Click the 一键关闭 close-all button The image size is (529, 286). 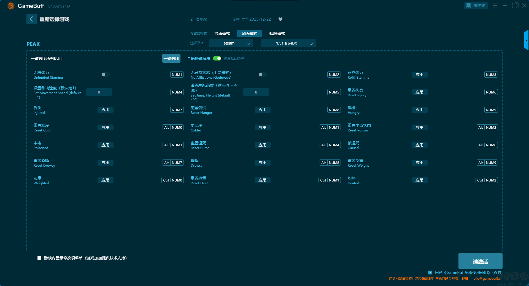pyautogui.click(x=171, y=58)
